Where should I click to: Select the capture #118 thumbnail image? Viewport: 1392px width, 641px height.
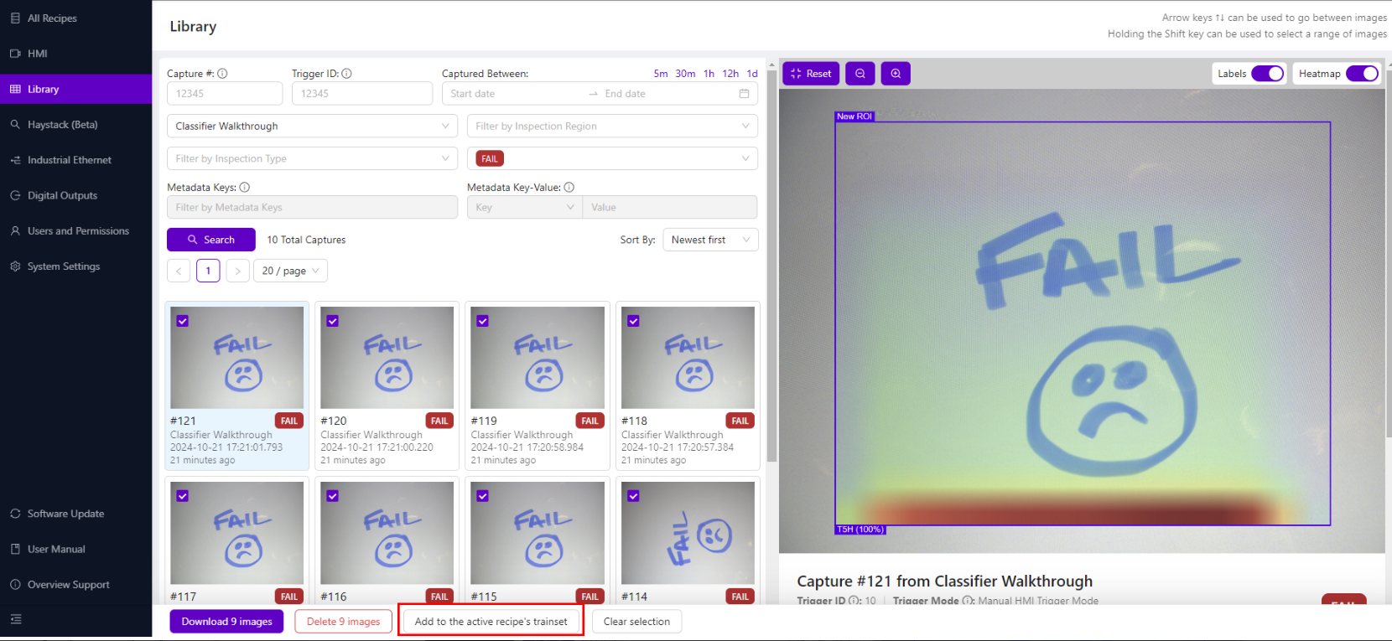[688, 358]
